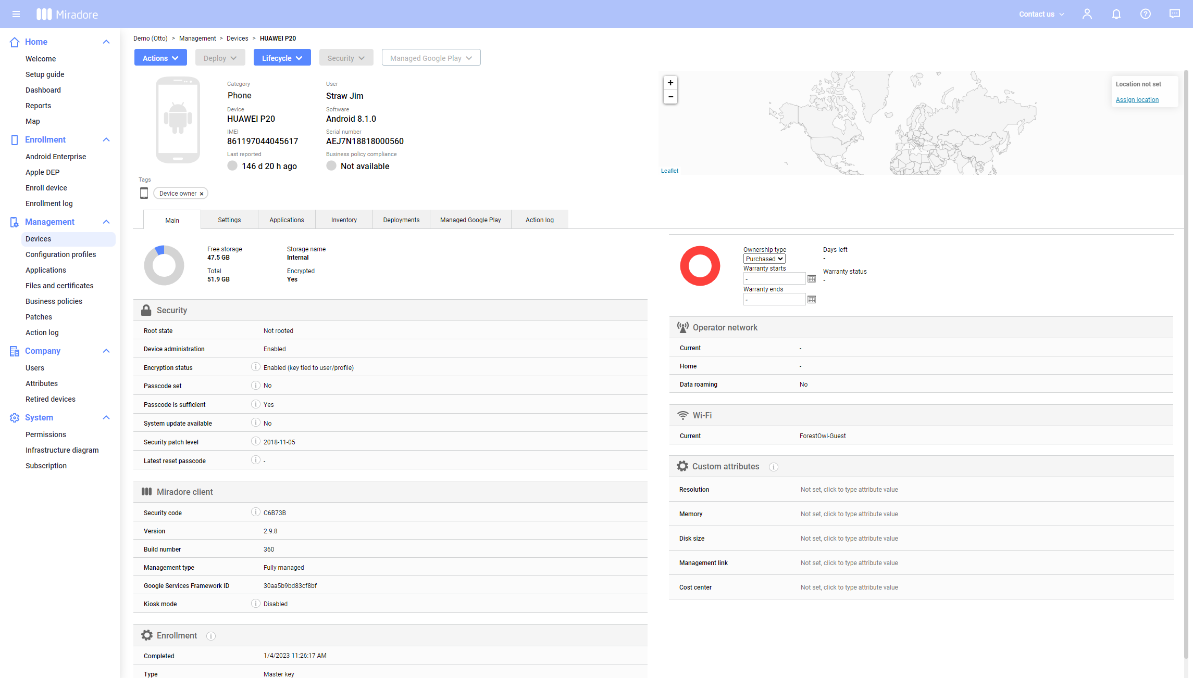Switch to the Action log tab
This screenshot has width=1193, height=678.
(539, 220)
